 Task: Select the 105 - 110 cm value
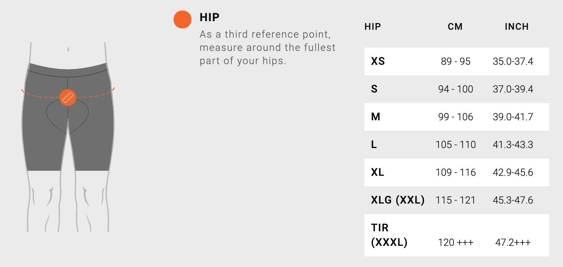(x=456, y=144)
